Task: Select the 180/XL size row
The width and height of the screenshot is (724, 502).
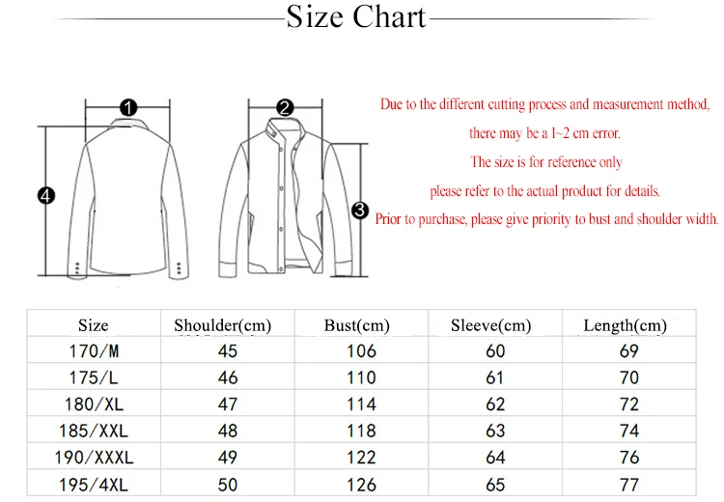Action: coord(361,404)
